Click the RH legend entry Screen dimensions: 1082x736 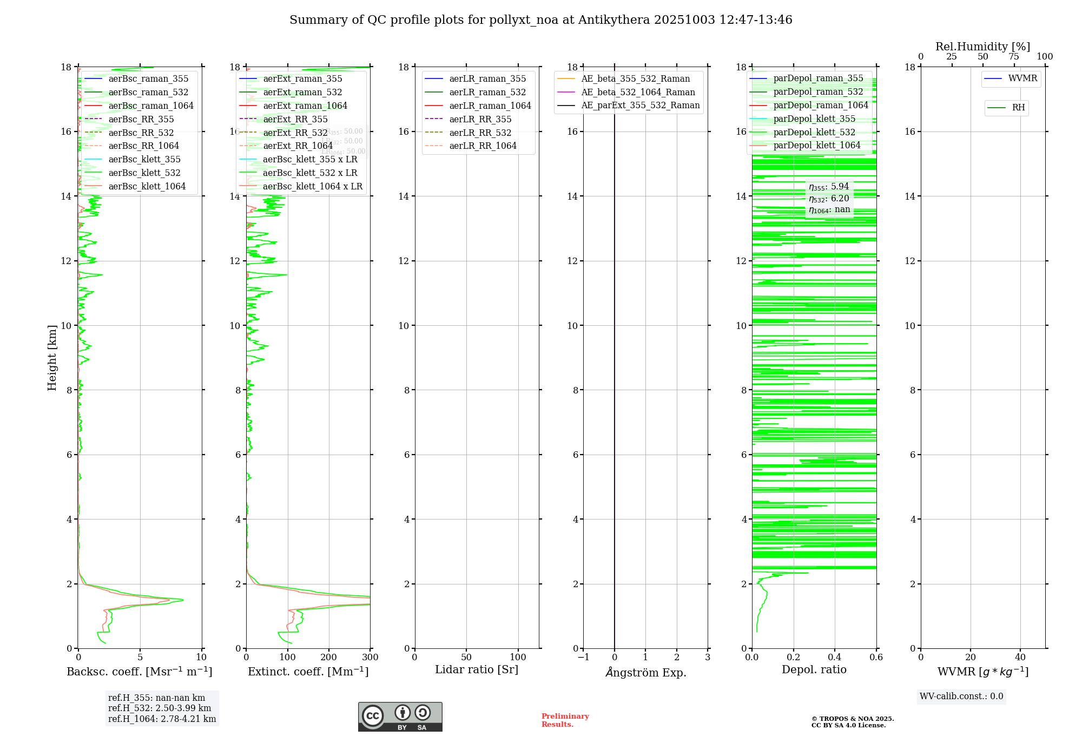pos(1018,108)
